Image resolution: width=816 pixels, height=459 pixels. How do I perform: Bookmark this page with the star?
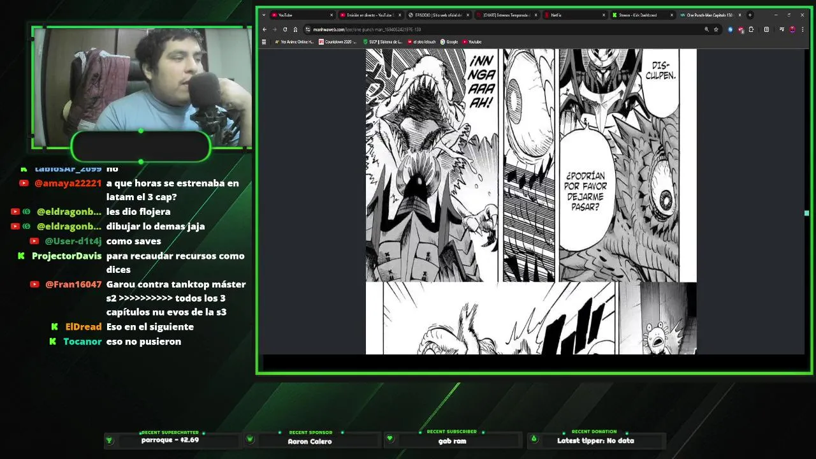[x=716, y=29]
